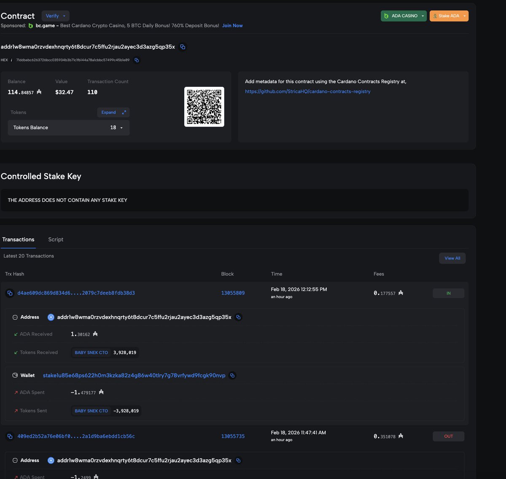Copy trx hash 409ed2b52a76e06bf0
Viewport: 506px width, 479px height.
pyautogui.click(x=10, y=436)
